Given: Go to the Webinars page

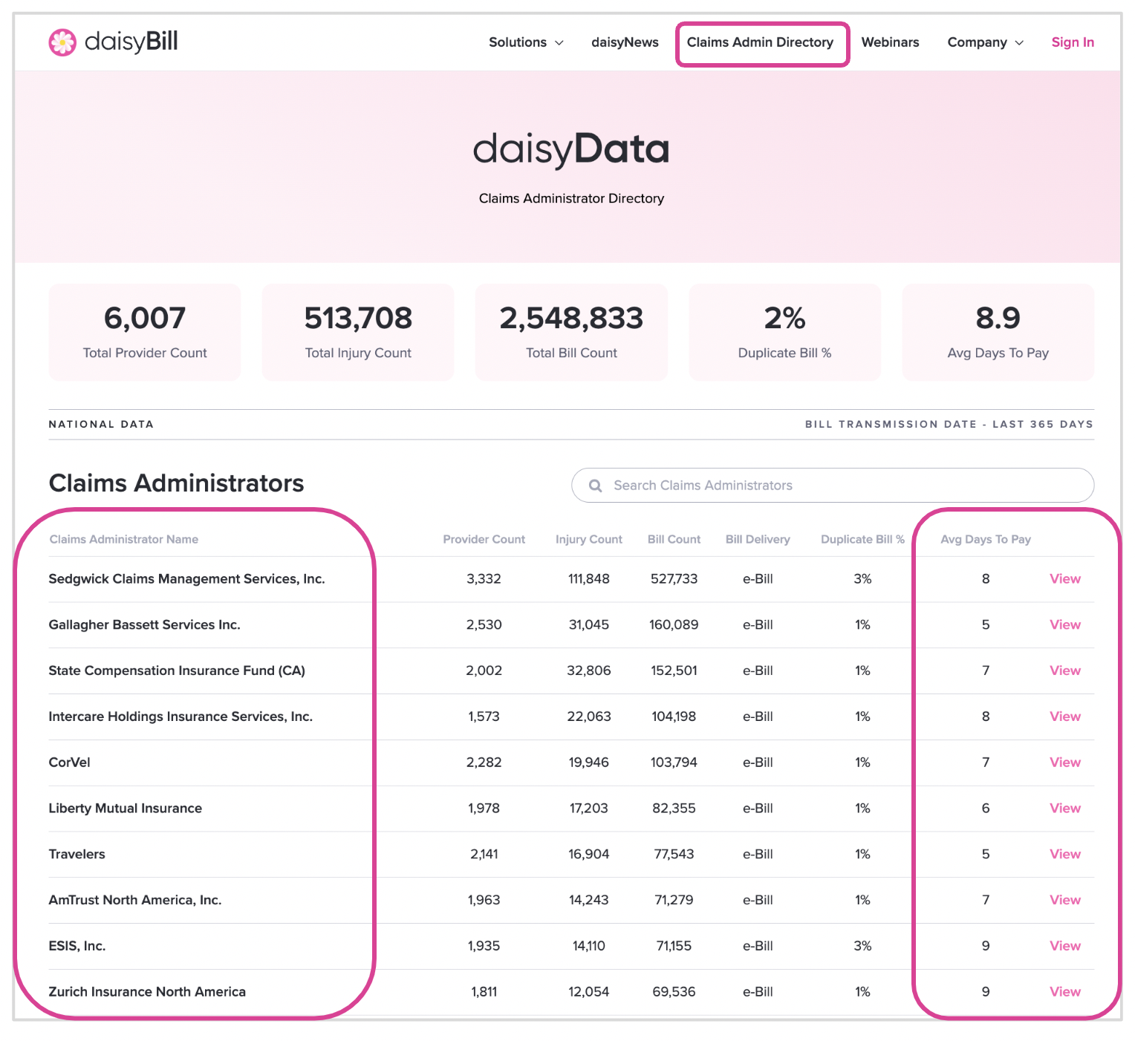Looking at the screenshot, I should [890, 42].
